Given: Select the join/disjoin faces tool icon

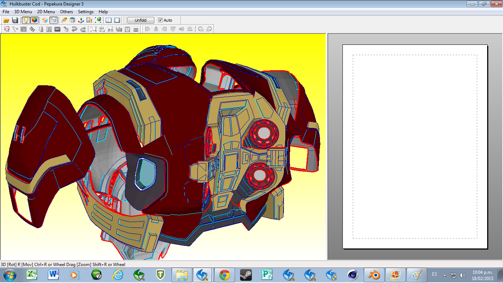Looking at the screenshot, I should pos(15,29).
